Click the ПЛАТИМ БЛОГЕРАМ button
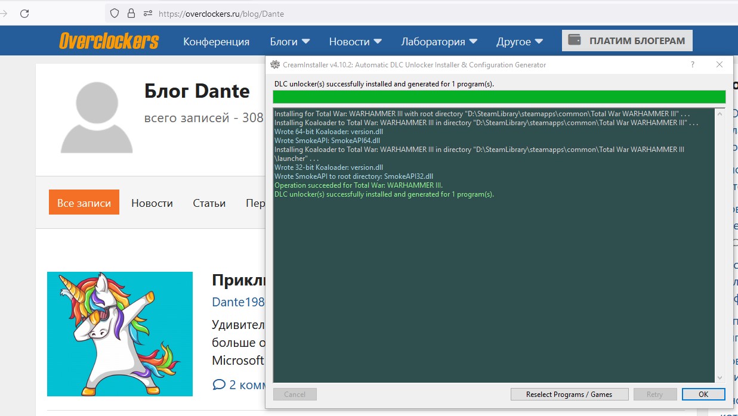738x416 pixels. tap(627, 41)
